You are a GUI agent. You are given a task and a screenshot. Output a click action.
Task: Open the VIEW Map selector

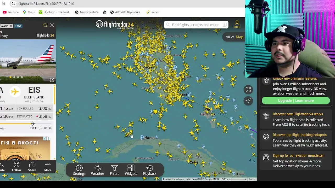pyautogui.click(x=234, y=37)
